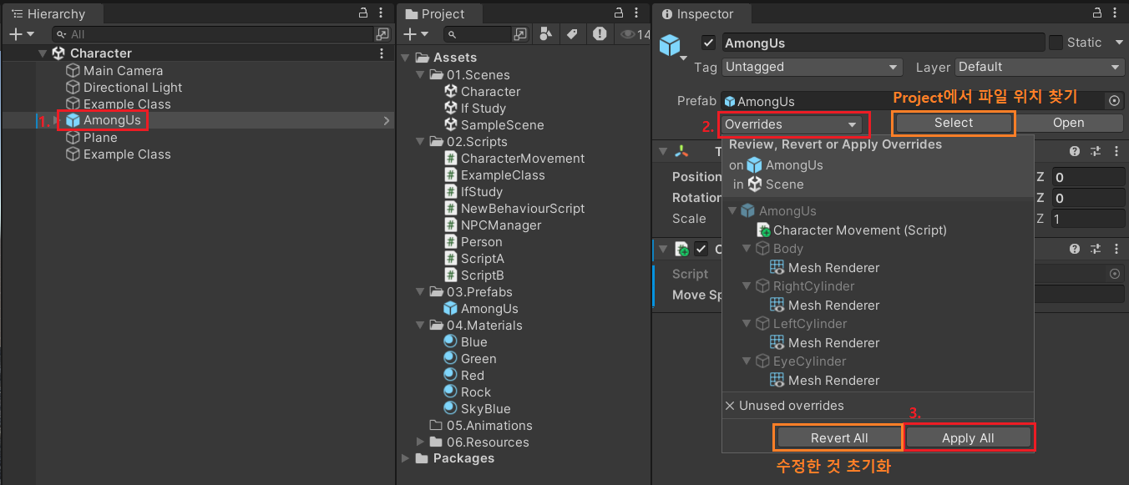Viewport: 1129px width, 485px height.
Task: Collapse the 02.Scripts folder
Action: tap(420, 142)
